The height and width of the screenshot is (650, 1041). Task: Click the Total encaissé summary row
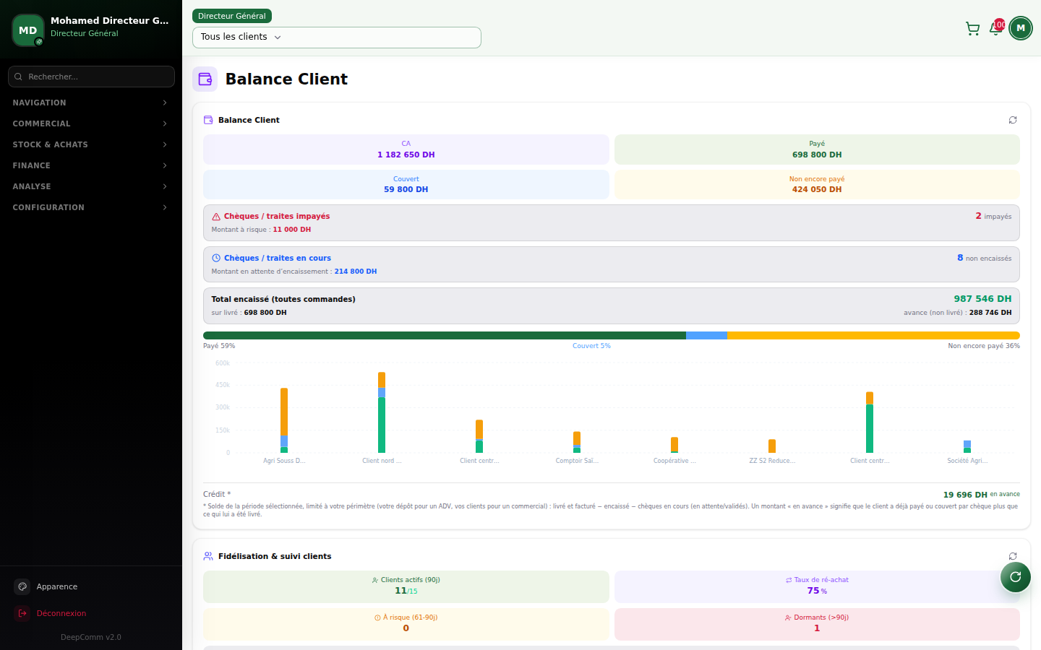612,305
